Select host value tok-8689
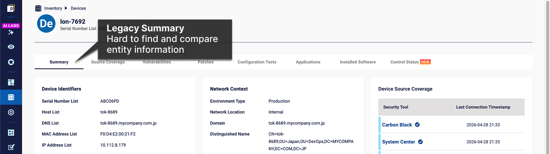This screenshot has height=154, width=550. (x=109, y=112)
